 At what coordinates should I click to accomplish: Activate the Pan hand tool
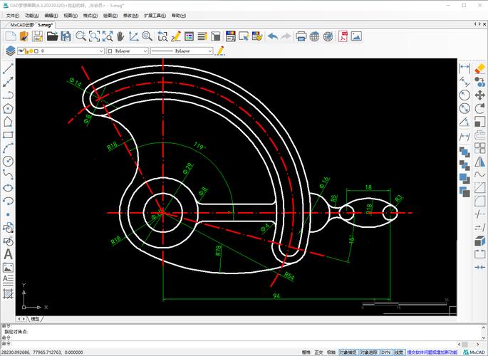pos(120,36)
